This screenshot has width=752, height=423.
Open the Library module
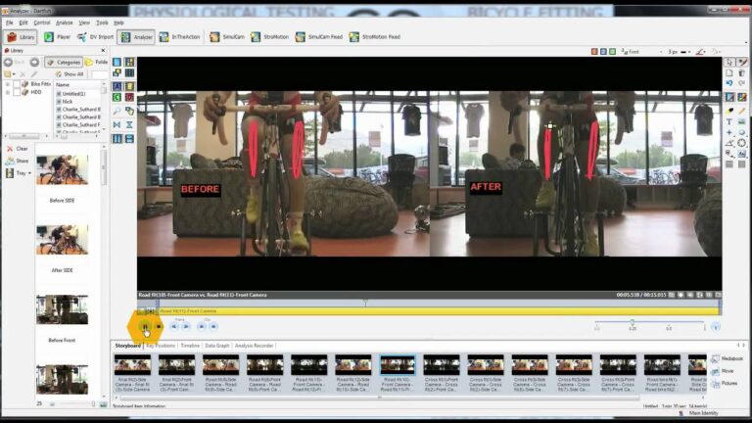coord(21,37)
